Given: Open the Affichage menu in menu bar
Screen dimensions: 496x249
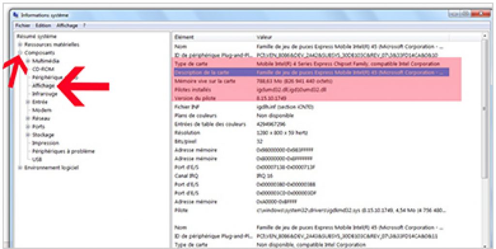Looking at the screenshot, I should tap(67, 25).
